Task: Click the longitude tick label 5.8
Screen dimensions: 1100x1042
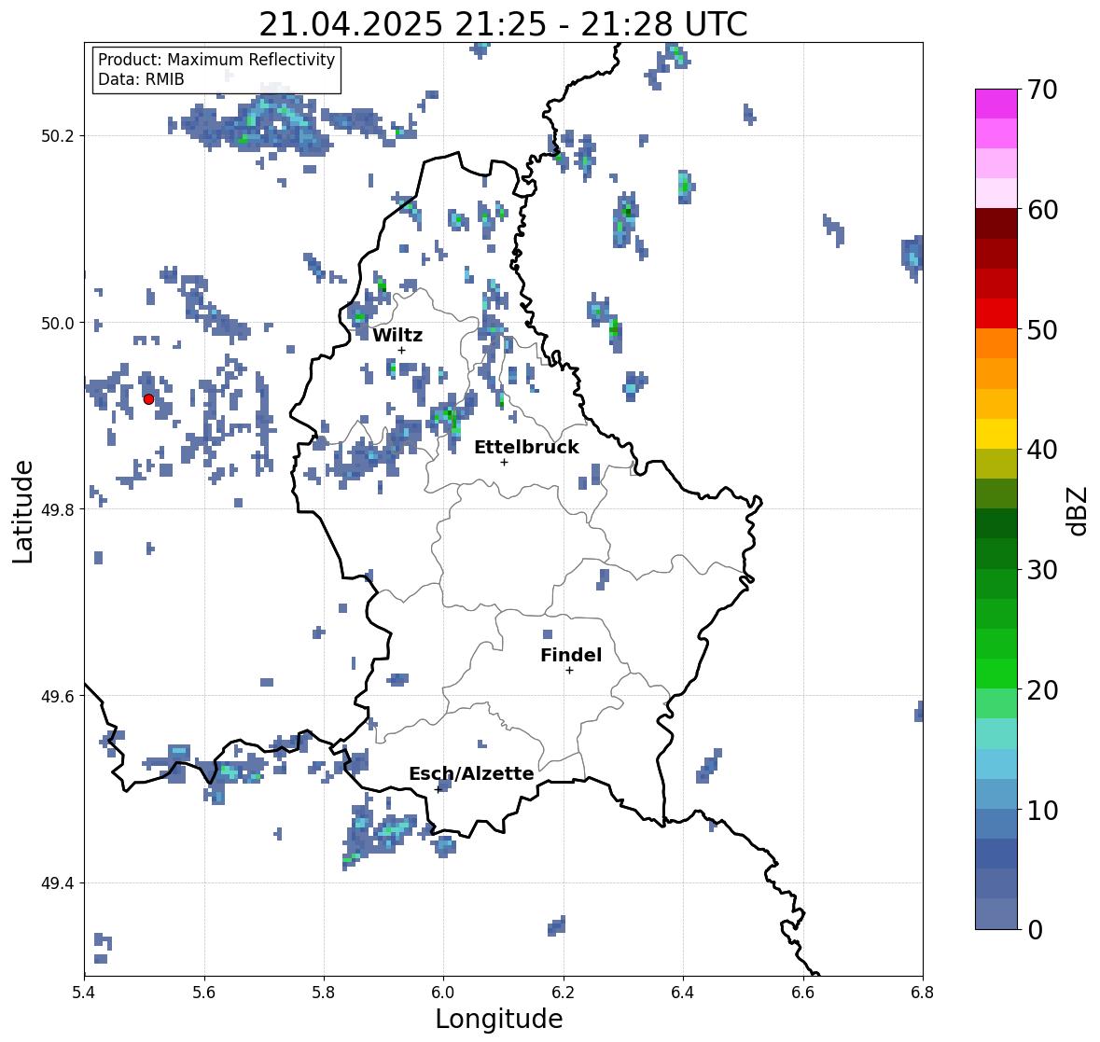Action: click(x=324, y=993)
